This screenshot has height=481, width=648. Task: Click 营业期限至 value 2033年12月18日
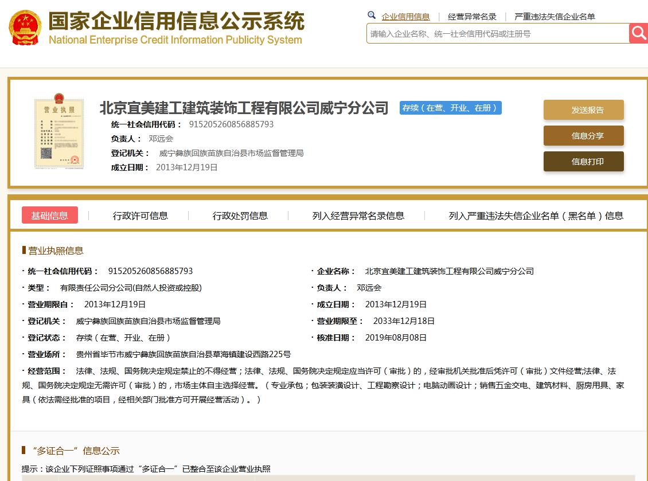(x=404, y=321)
